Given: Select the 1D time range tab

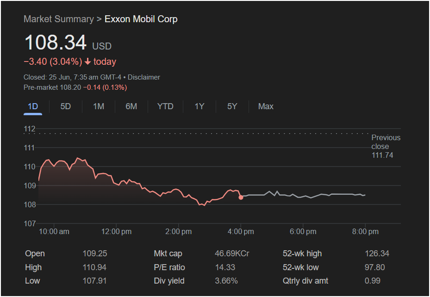Looking at the screenshot, I should (x=33, y=106).
